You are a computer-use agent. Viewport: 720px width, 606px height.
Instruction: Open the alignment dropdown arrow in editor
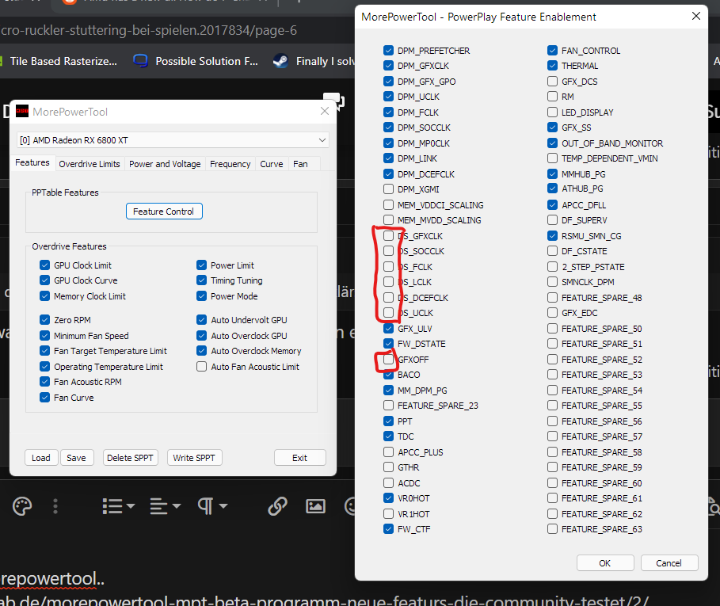[x=177, y=506]
